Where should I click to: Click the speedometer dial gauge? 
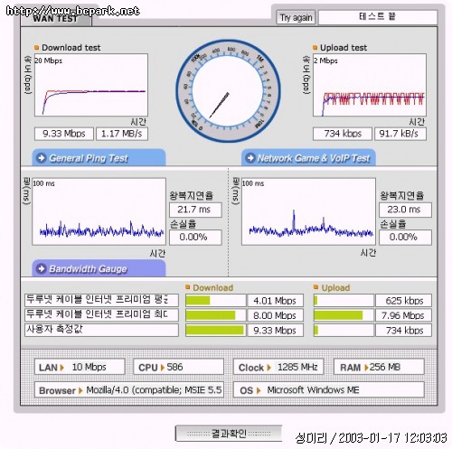point(228,91)
